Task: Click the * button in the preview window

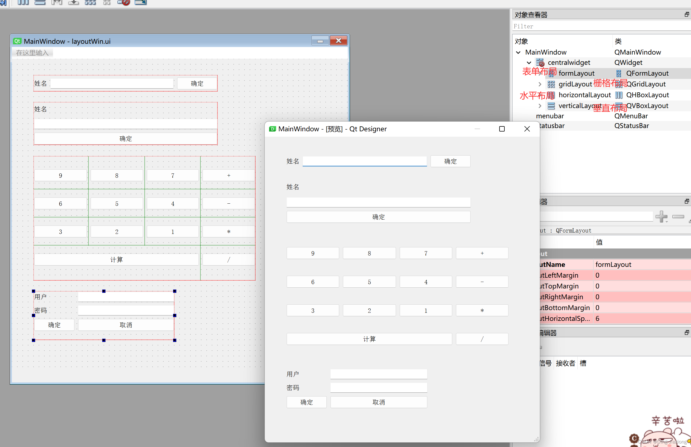Action: pyautogui.click(x=482, y=310)
